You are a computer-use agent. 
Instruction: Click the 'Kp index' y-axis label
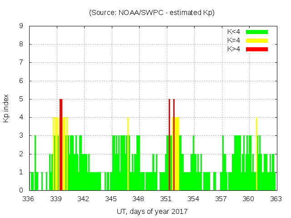coord(6,109)
